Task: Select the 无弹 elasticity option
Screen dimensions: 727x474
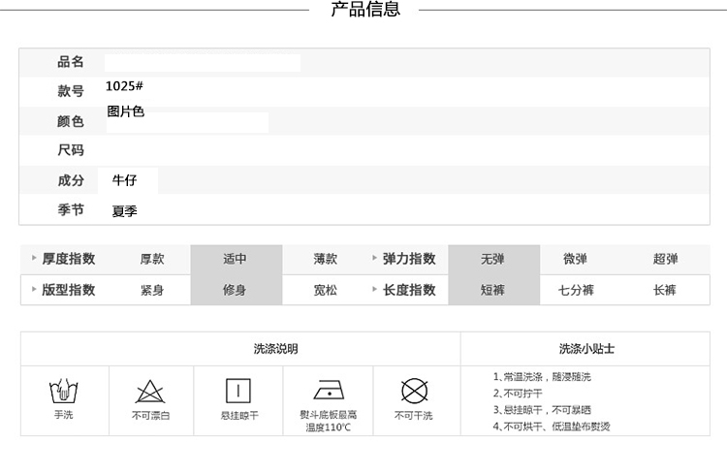Action: 492,260
